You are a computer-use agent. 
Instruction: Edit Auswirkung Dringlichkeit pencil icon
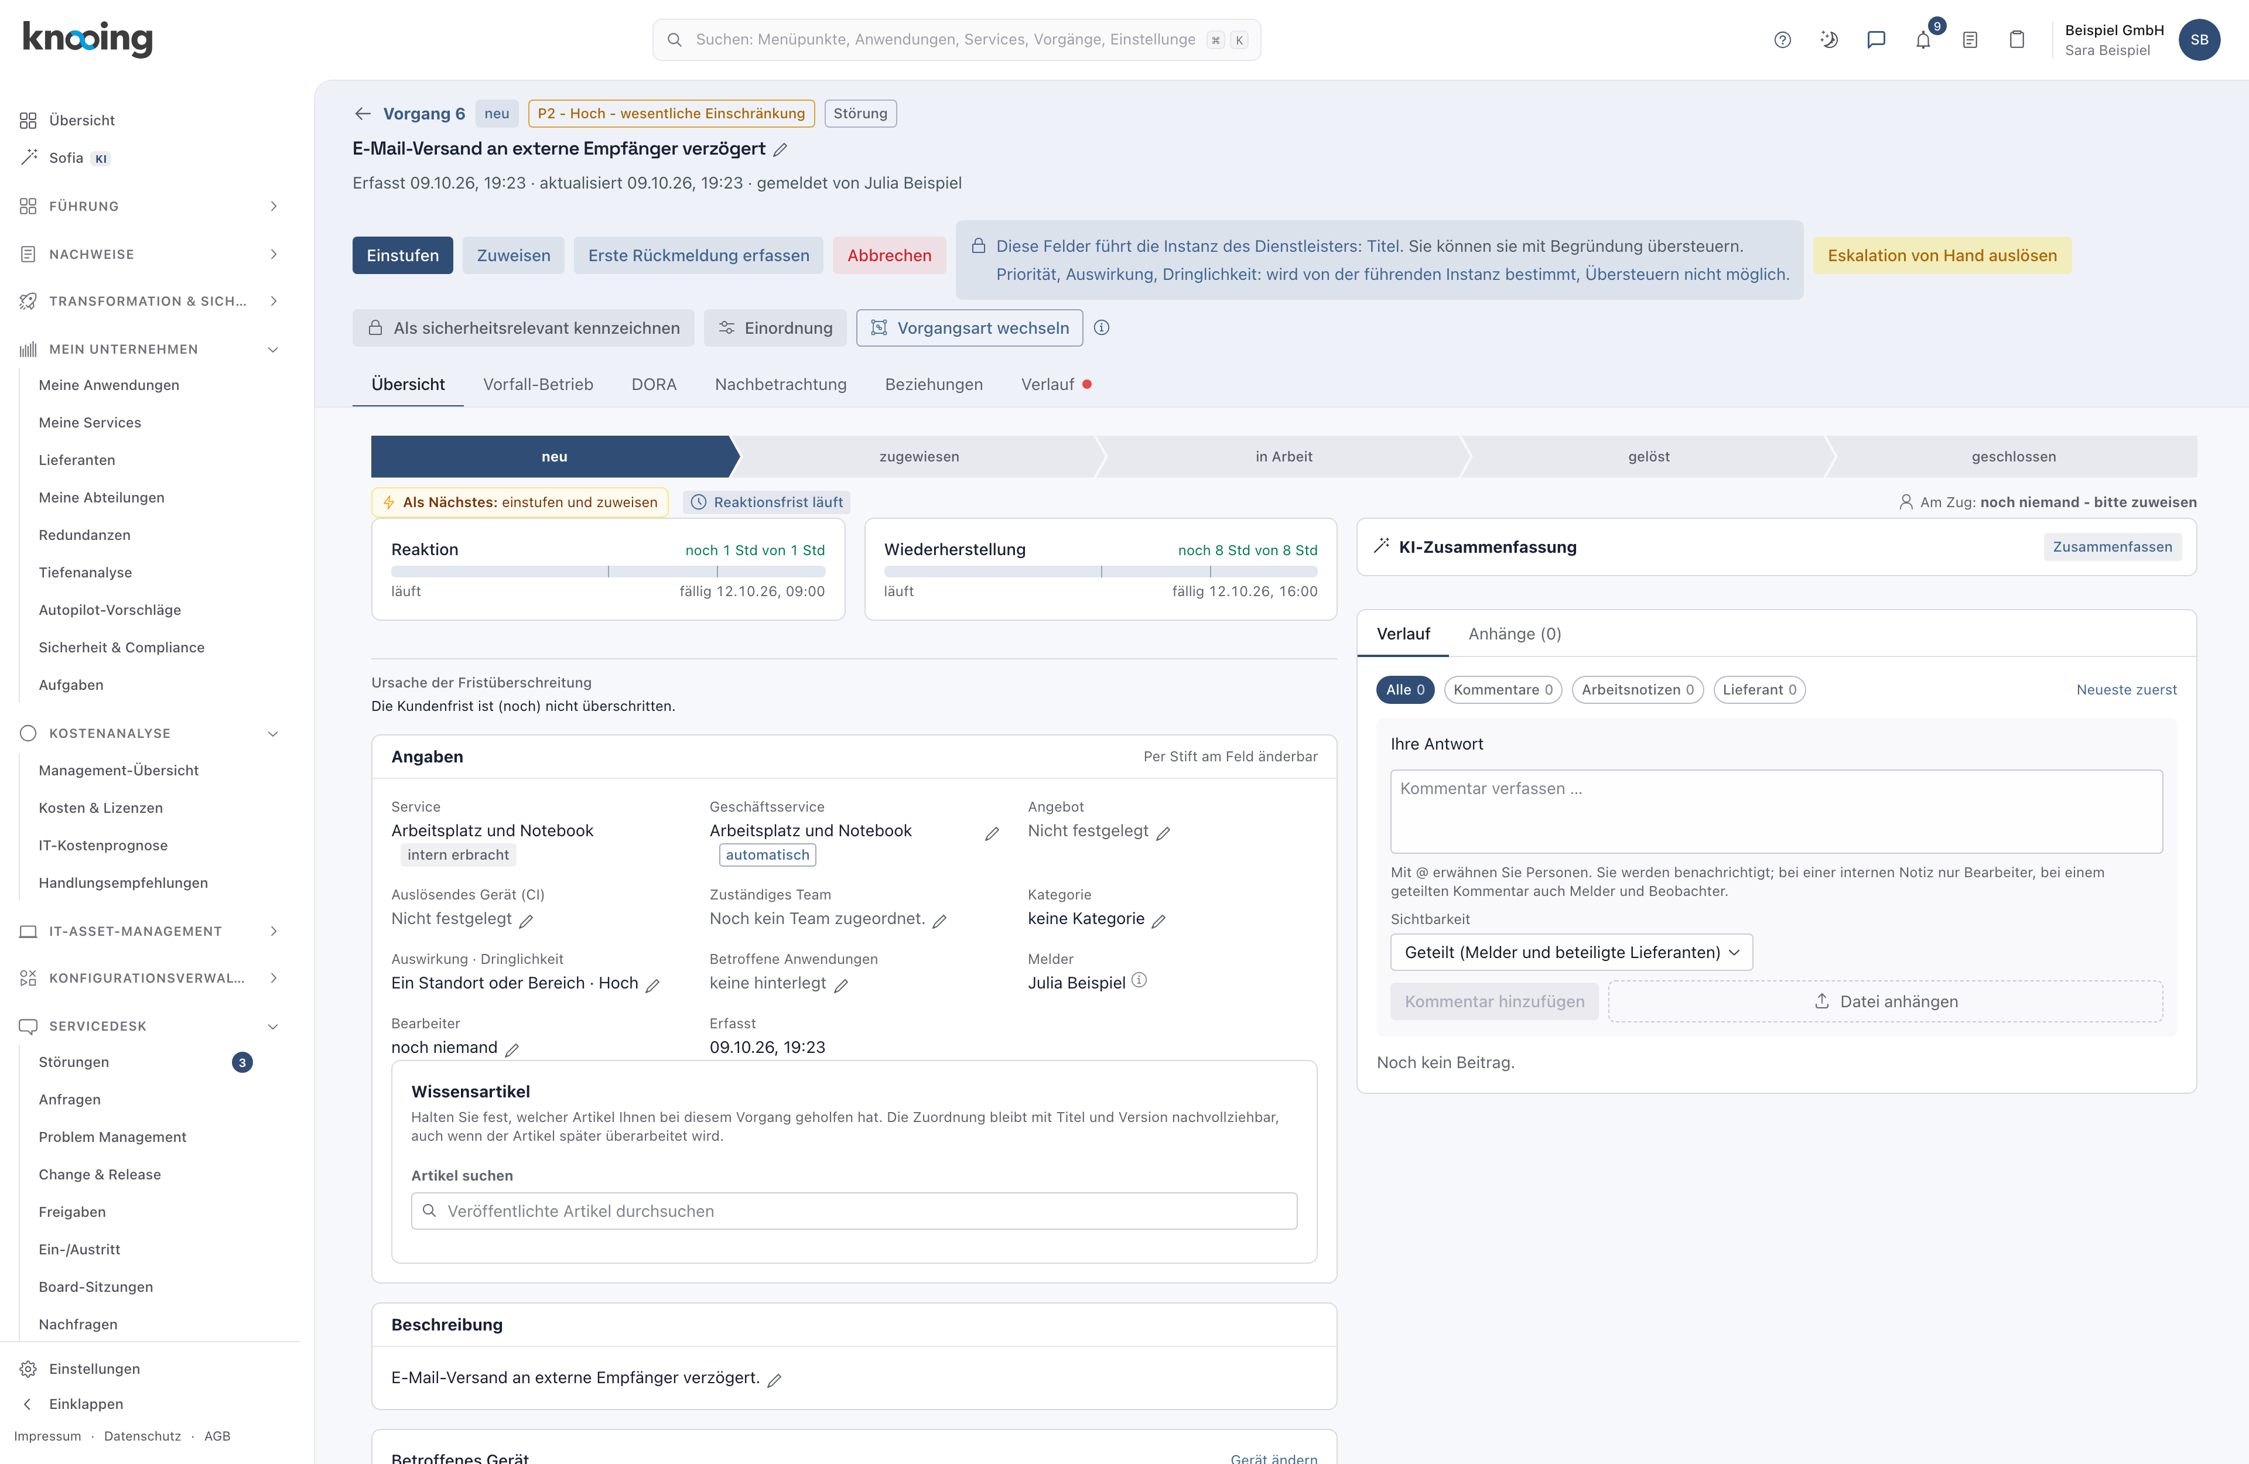652,985
